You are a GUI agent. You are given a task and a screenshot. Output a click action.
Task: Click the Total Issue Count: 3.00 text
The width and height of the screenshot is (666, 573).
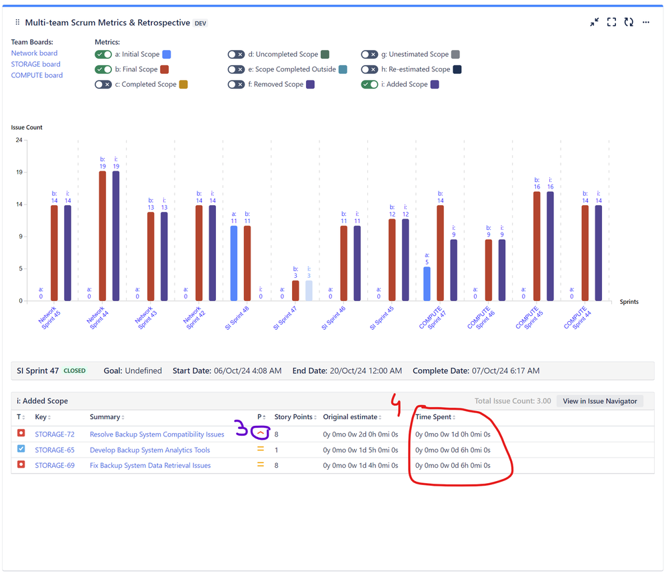(x=513, y=401)
